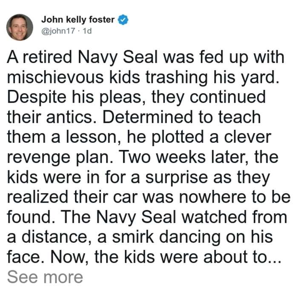Click the text "revenge plan"
298x298 pixels.
click(x=59, y=158)
